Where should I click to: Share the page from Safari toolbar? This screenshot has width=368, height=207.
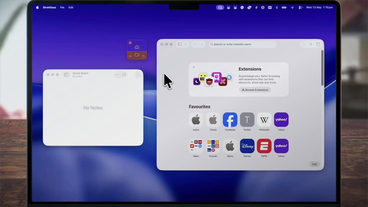click(x=304, y=44)
